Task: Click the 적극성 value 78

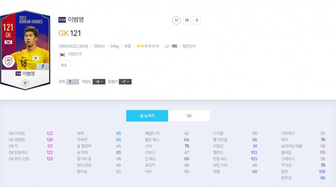Action: pos(323,165)
